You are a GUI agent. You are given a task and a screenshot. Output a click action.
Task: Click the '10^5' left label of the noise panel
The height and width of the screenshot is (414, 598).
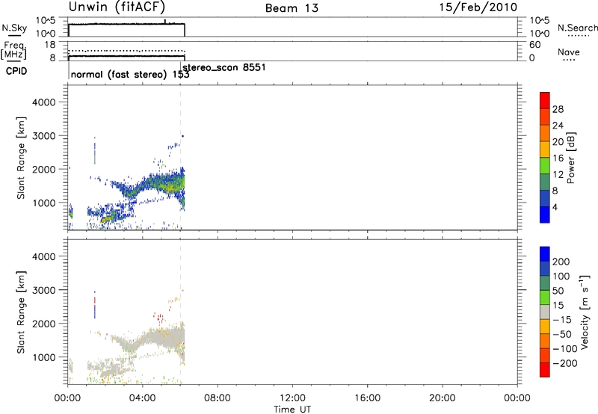pos(46,21)
